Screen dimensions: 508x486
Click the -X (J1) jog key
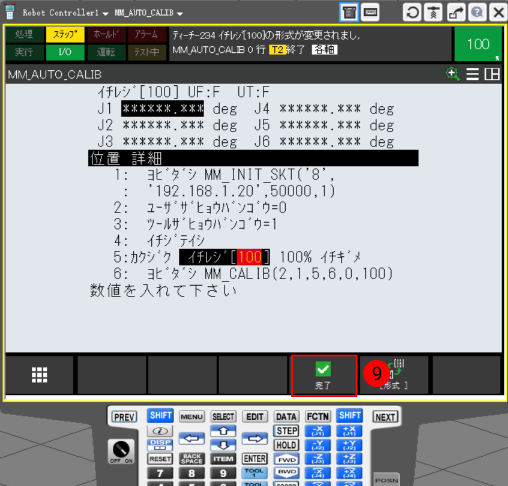click(x=318, y=431)
